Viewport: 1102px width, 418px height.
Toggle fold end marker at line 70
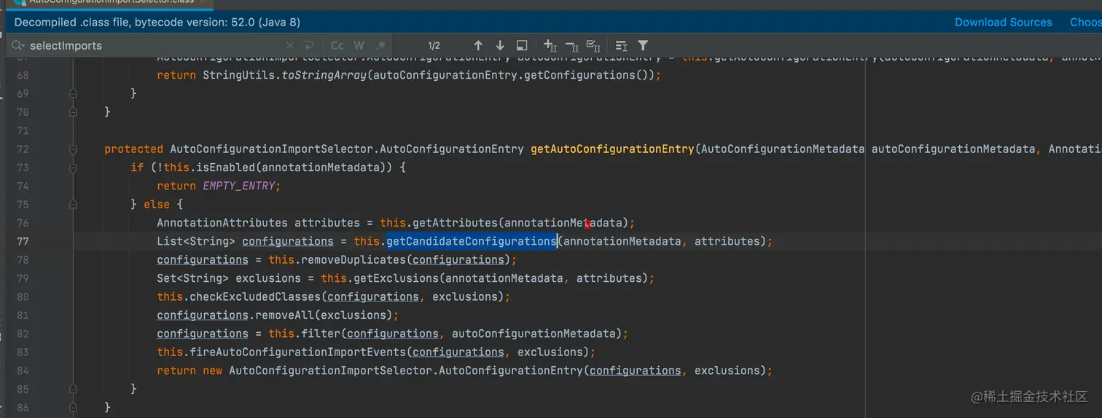pos(73,112)
